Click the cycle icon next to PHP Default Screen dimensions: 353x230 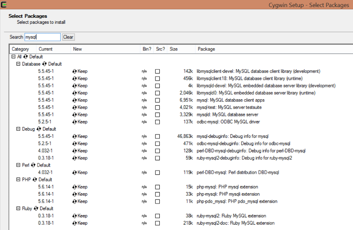click(35, 179)
